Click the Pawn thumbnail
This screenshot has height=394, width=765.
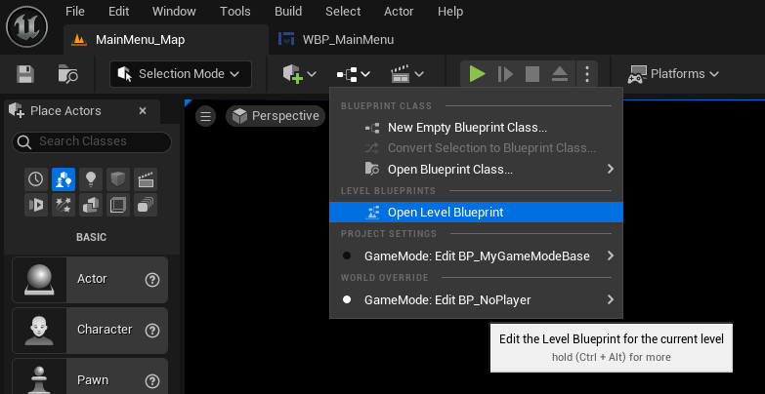39,377
